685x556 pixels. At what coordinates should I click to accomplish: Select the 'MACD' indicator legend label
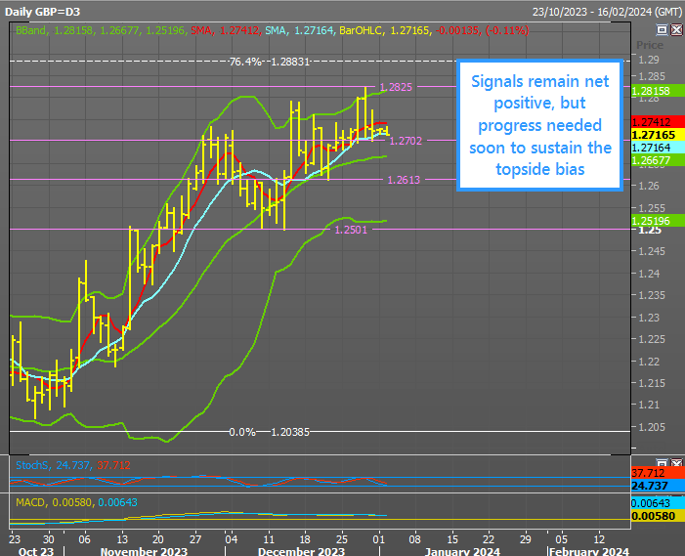(30, 502)
